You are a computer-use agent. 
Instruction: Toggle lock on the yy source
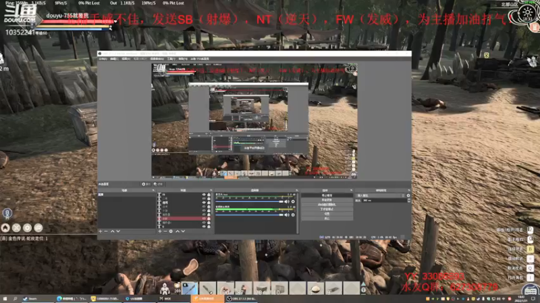209,195
